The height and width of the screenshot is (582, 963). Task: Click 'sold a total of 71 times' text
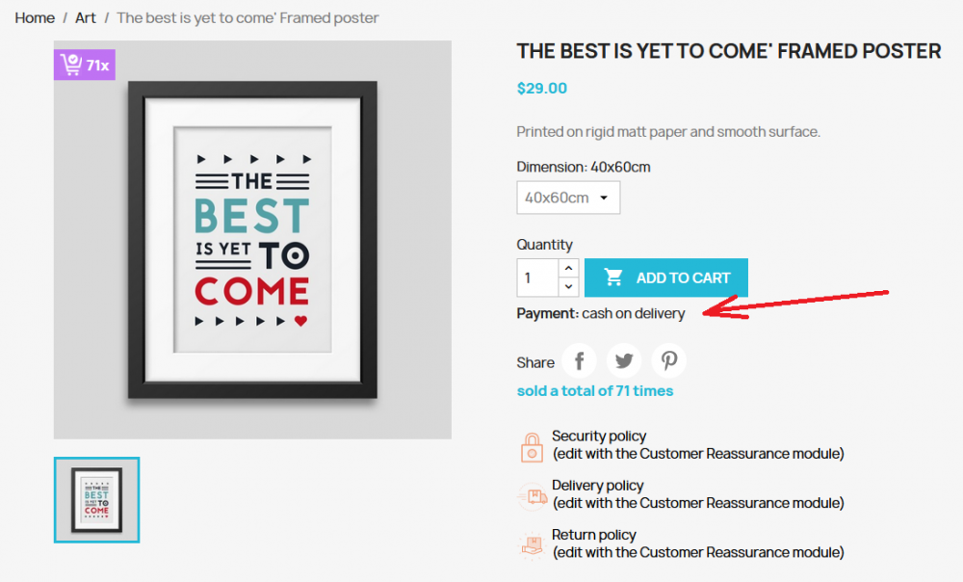point(595,391)
